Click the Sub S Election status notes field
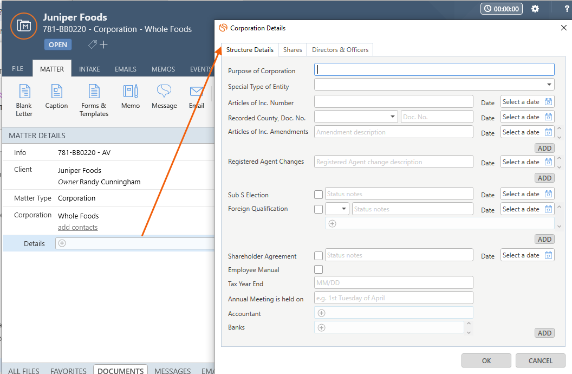The height and width of the screenshot is (374, 572). coord(399,194)
